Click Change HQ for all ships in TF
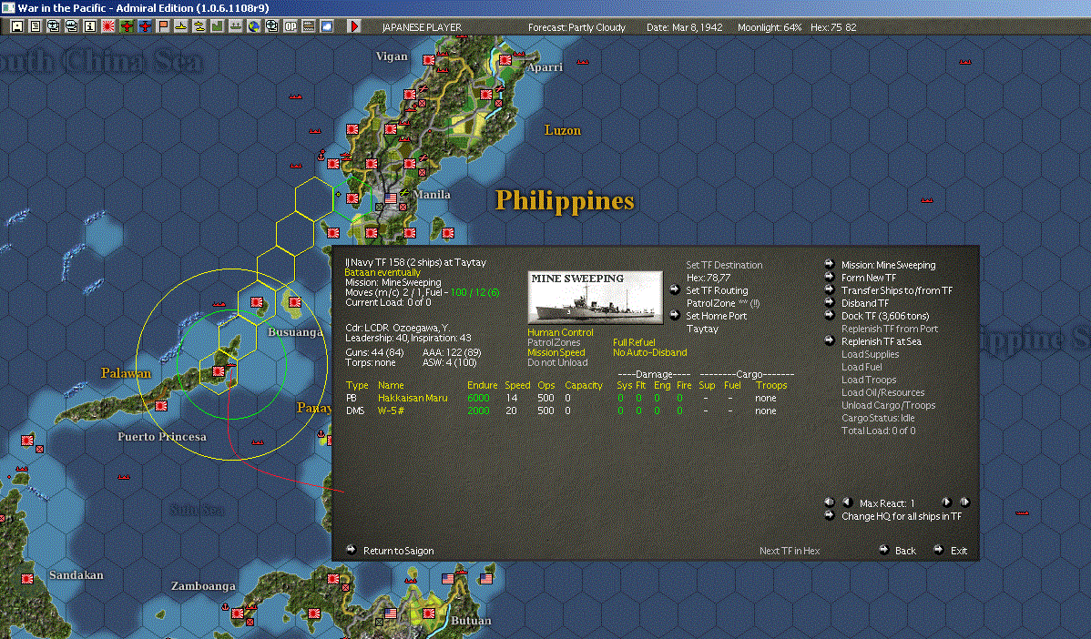Image resolution: width=1091 pixels, height=639 pixels. 902,516
